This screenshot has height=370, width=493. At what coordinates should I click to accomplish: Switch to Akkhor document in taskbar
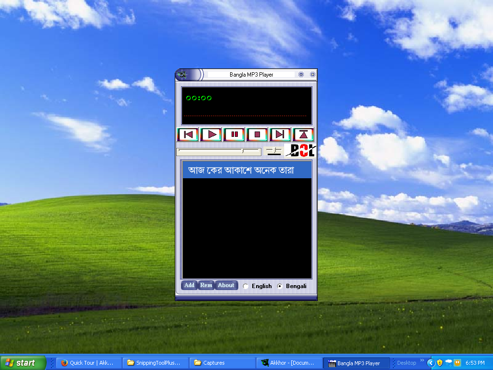287,363
